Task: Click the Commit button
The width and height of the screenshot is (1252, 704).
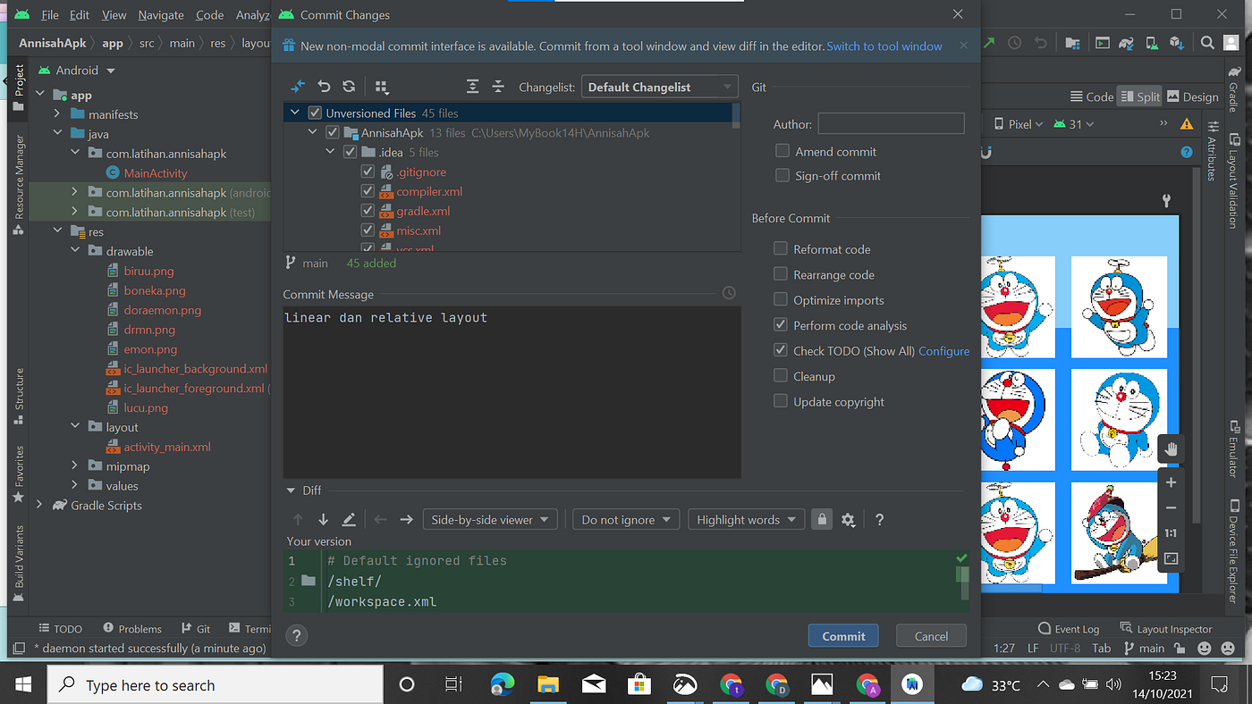Action: point(843,636)
